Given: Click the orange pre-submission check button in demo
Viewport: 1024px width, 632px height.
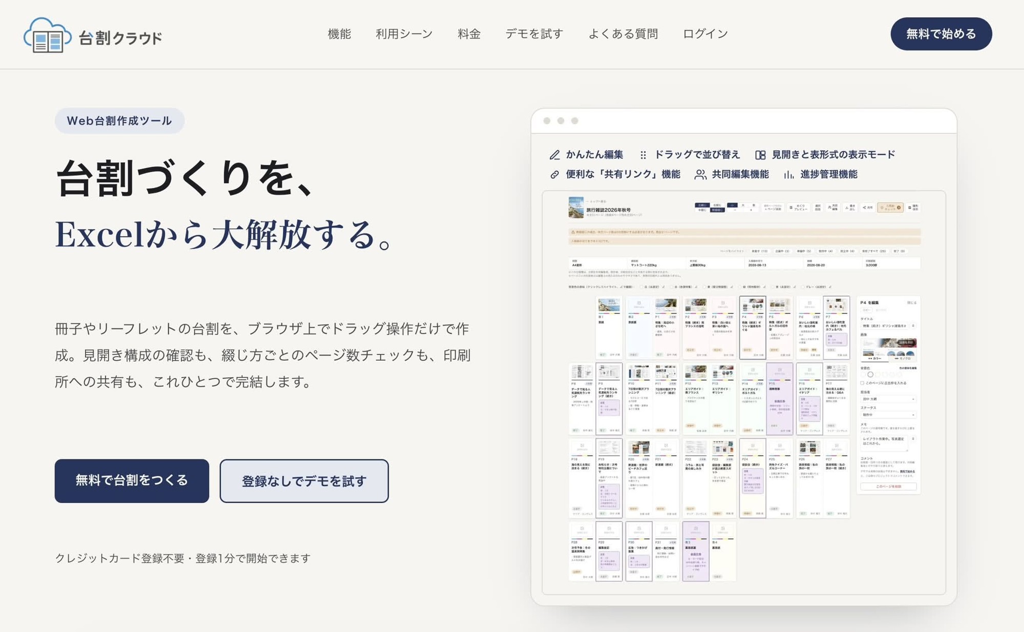Looking at the screenshot, I should coord(890,207).
